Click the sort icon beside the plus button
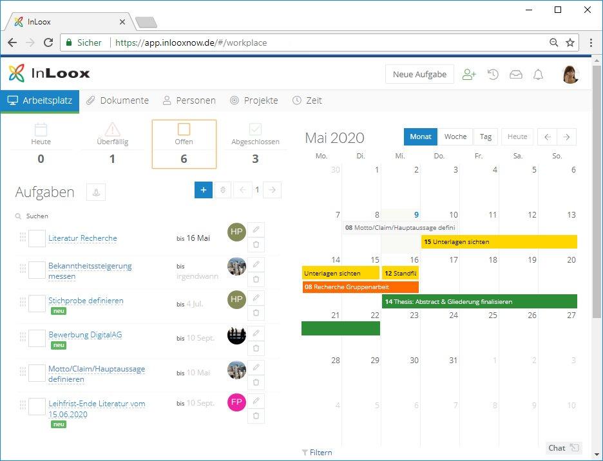 point(223,190)
